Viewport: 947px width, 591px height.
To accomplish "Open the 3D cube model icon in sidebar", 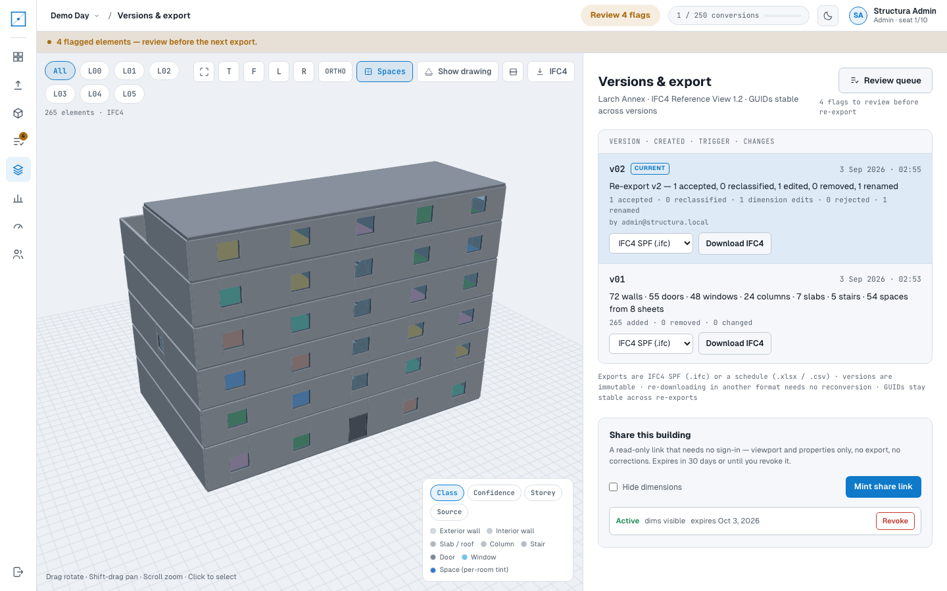I will point(18,113).
